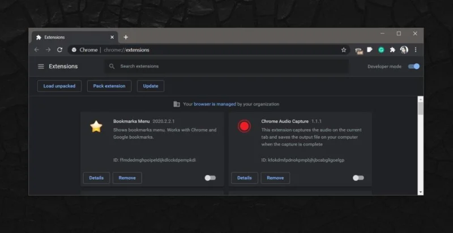Close the Extensions tab
Screen dimensions: 453x233
coord(112,37)
